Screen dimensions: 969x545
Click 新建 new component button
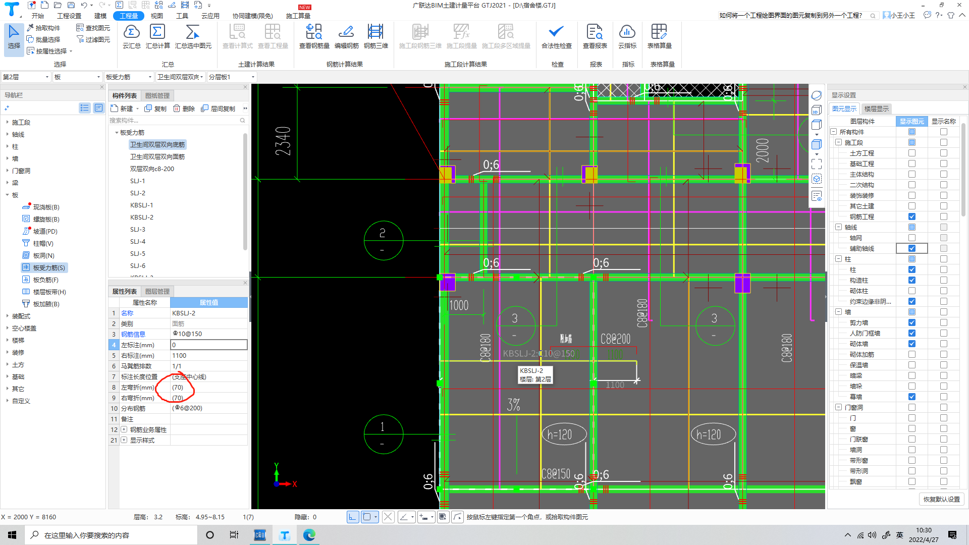coord(123,108)
